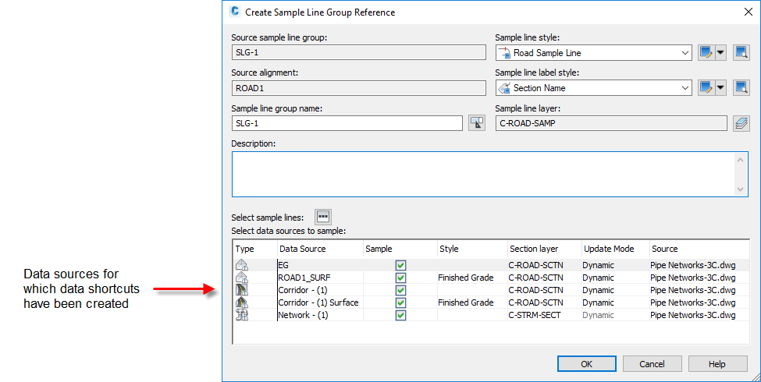Toggle Sample checkbox for Corridor - (1)

pos(400,290)
